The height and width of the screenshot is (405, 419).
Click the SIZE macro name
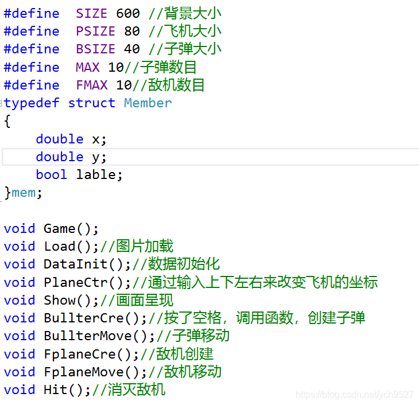91,13
